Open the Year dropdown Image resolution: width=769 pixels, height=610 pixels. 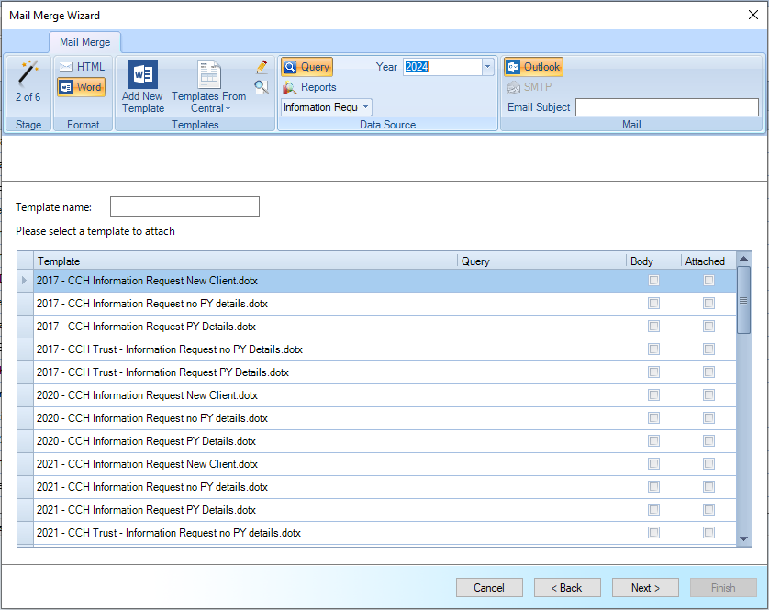click(487, 67)
